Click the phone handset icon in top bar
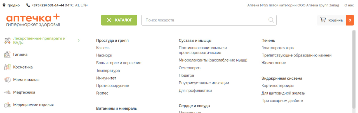 coord(28,5)
